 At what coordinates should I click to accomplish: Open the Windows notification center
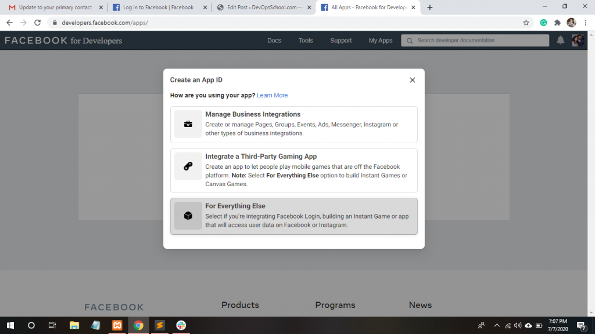[x=581, y=325]
